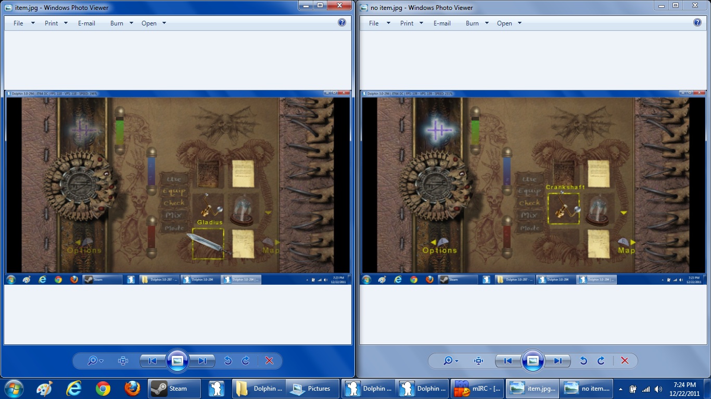Viewport: 711px width, 399px height.
Task: Expand File dropdown arrow in no item.jpg window
Action: tap(388, 23)
